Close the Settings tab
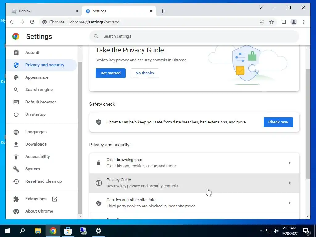This screenshot has width=316, height=237. [x=151, y=11]
